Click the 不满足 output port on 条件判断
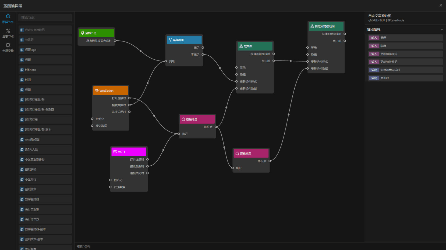 (x=203, y=55)
